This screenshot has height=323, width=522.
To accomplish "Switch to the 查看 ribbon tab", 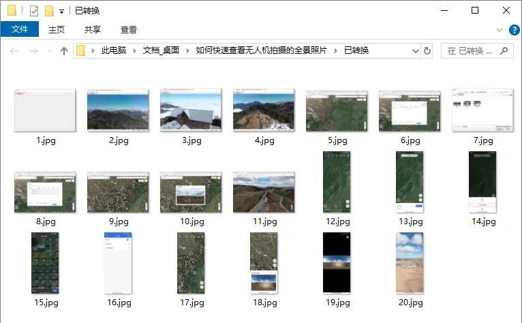I will pyautogui.click(x=129, y=29).
